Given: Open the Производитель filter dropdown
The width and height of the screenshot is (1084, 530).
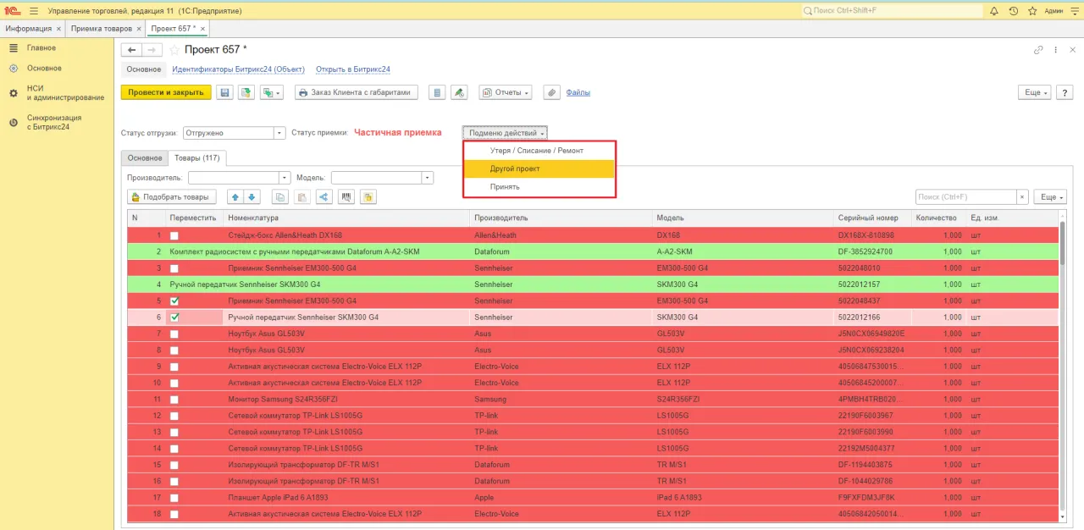Looking at the screenshot, I should pyautogui.click(x=285, y=178).
